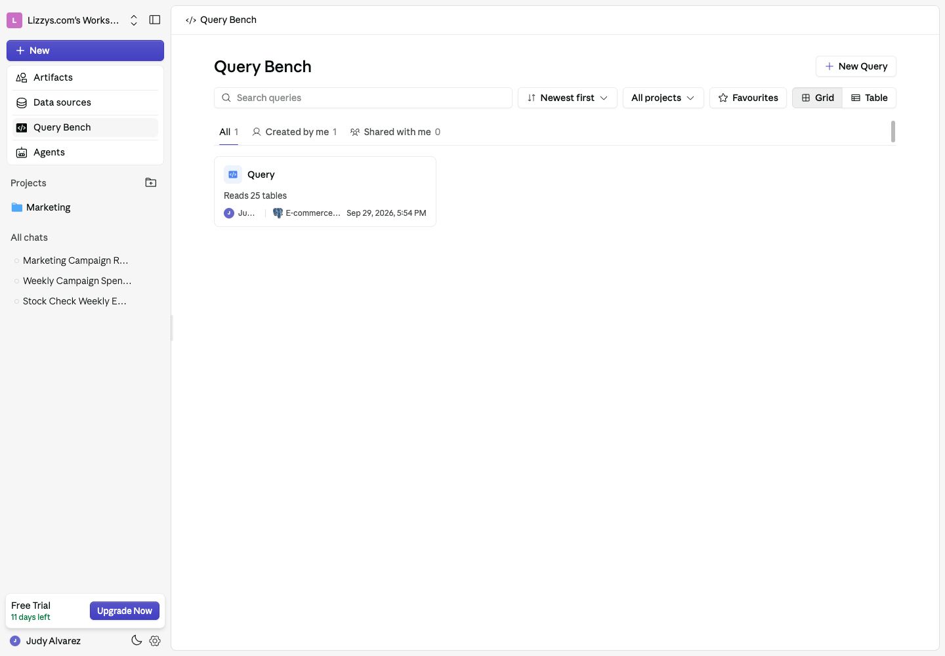Click the vertical scrollbar thumb

coord(893,131)
